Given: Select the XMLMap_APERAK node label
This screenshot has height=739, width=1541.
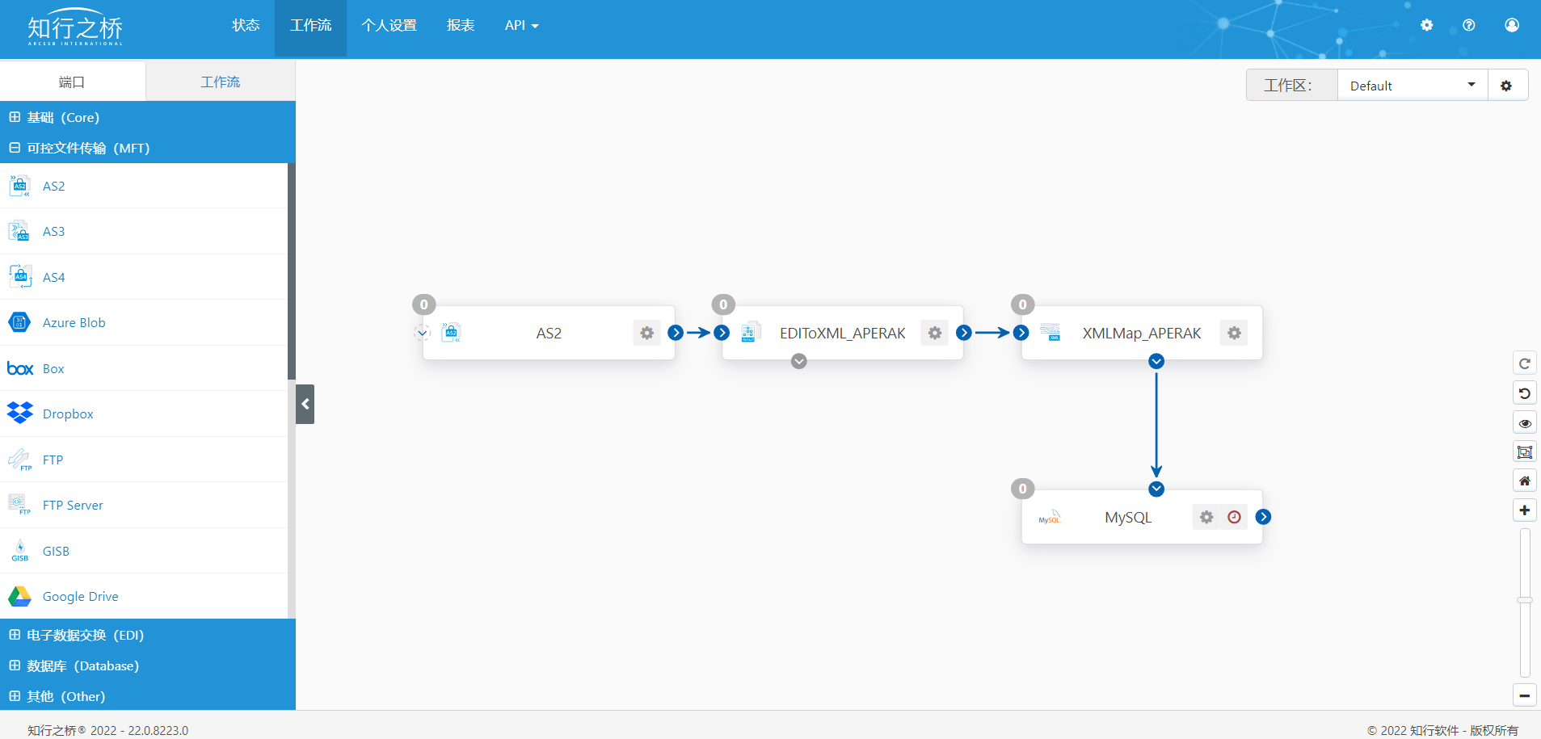Looking at the screenshot, I should point(1142,333).
